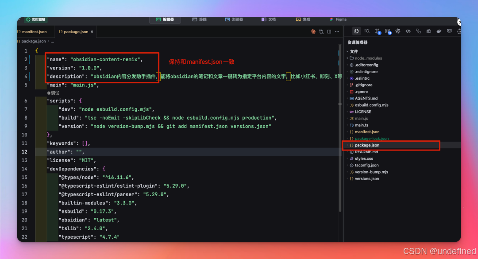Open README.md in the file tree

[366, 152]
